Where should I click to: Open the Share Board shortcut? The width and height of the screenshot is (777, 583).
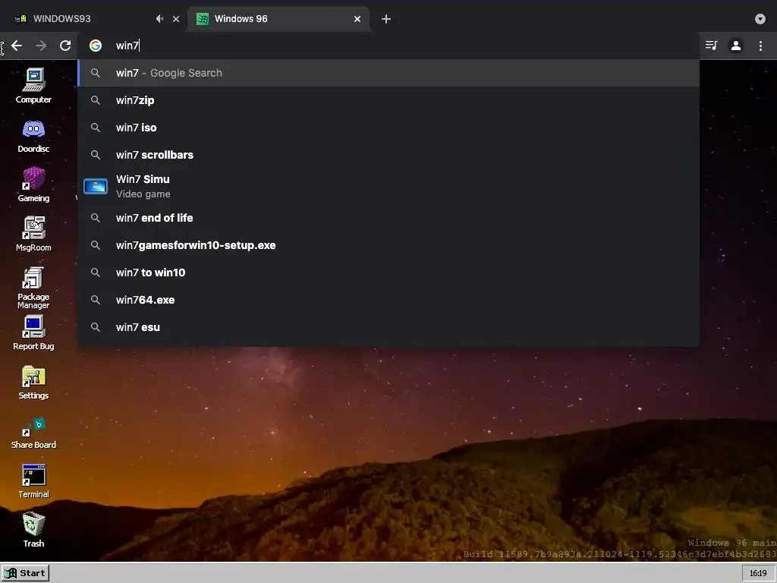pos(33,432)
